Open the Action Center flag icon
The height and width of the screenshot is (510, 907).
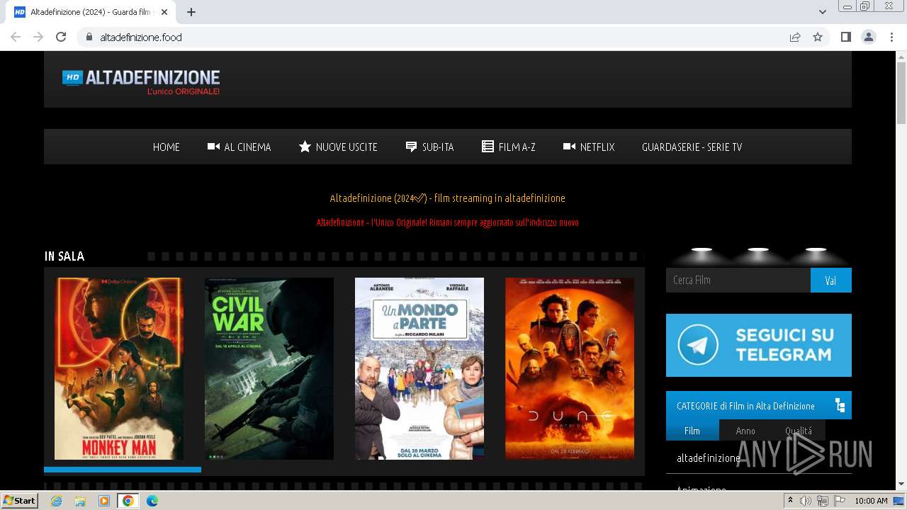pos(840,501)
